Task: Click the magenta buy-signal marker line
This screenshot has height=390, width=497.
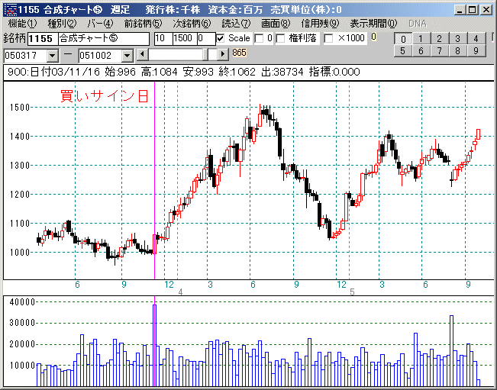Action: pos(154,181)
